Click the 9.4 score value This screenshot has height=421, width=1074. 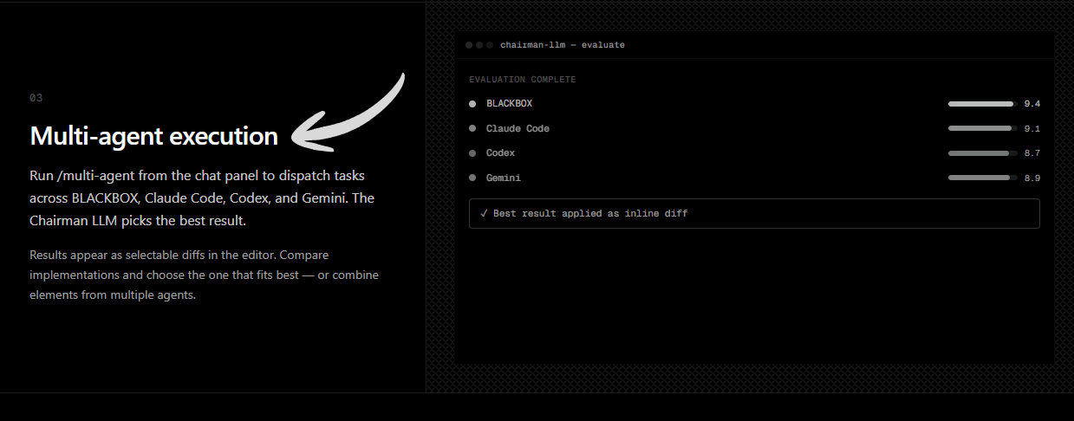[x=1032, y=104]
